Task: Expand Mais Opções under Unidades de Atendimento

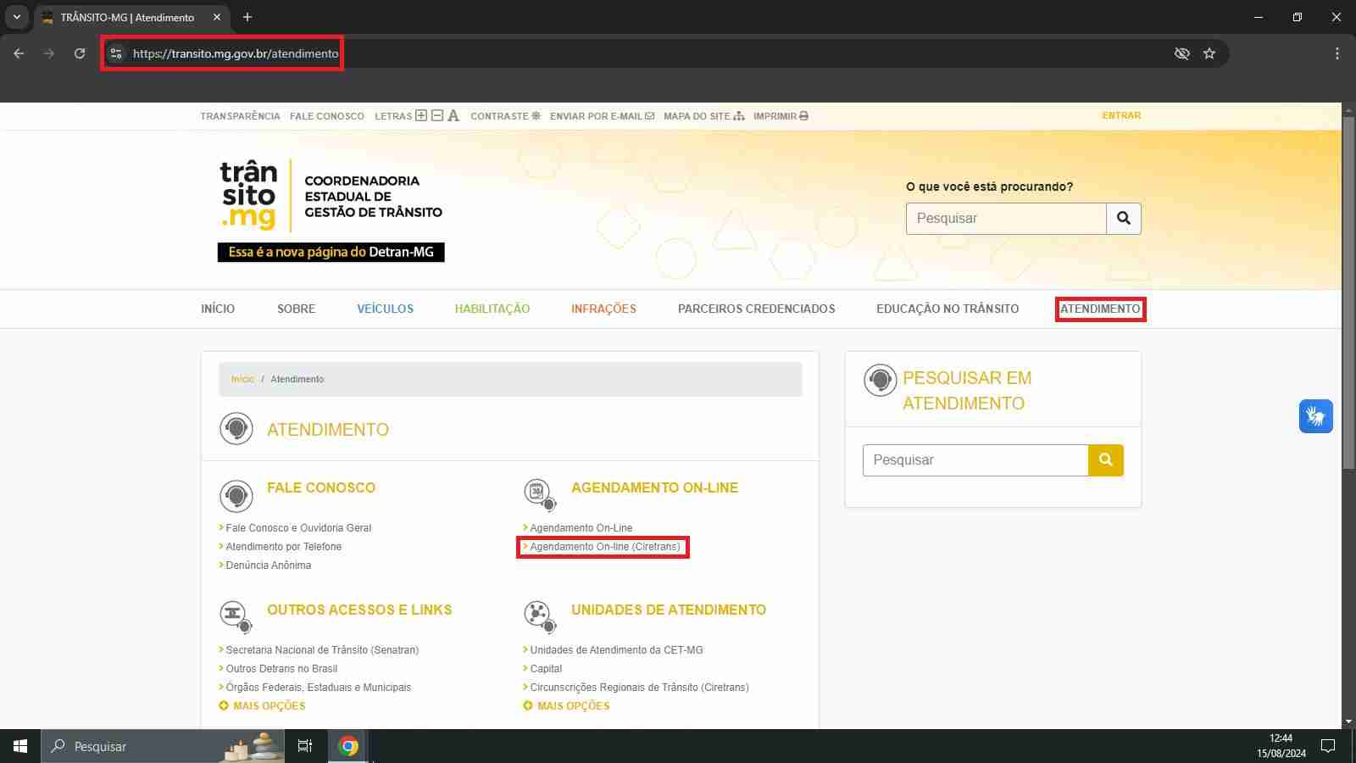Action: point(566,706)
